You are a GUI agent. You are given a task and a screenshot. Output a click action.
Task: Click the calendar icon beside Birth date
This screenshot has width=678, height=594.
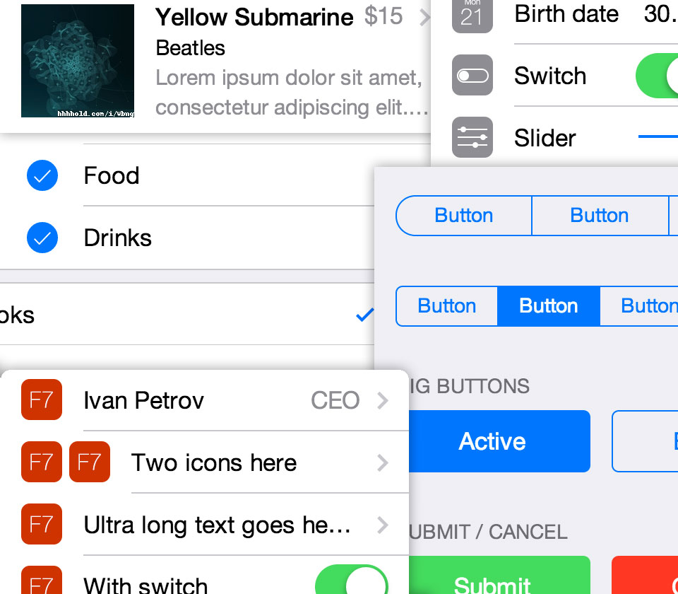(x=472, y=14)
